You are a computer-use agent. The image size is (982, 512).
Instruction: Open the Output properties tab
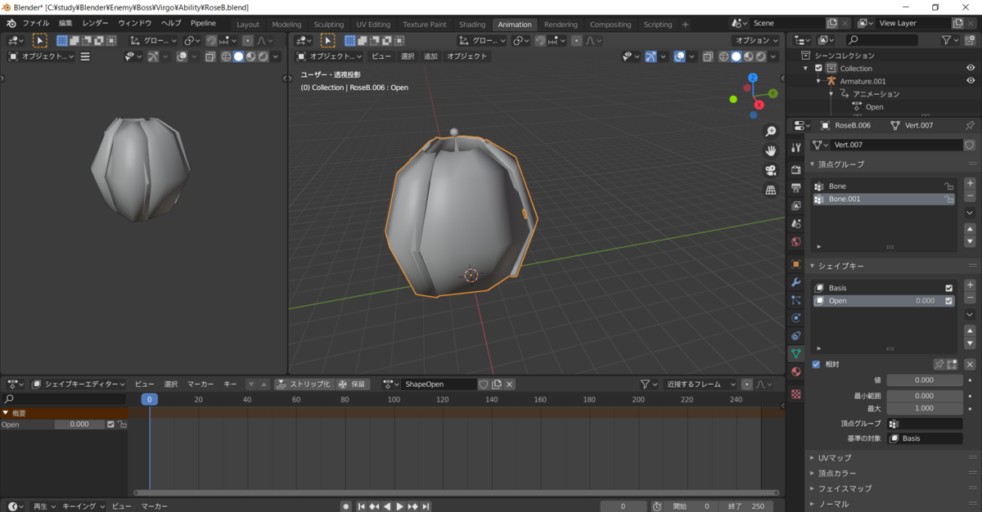point(795,187)
